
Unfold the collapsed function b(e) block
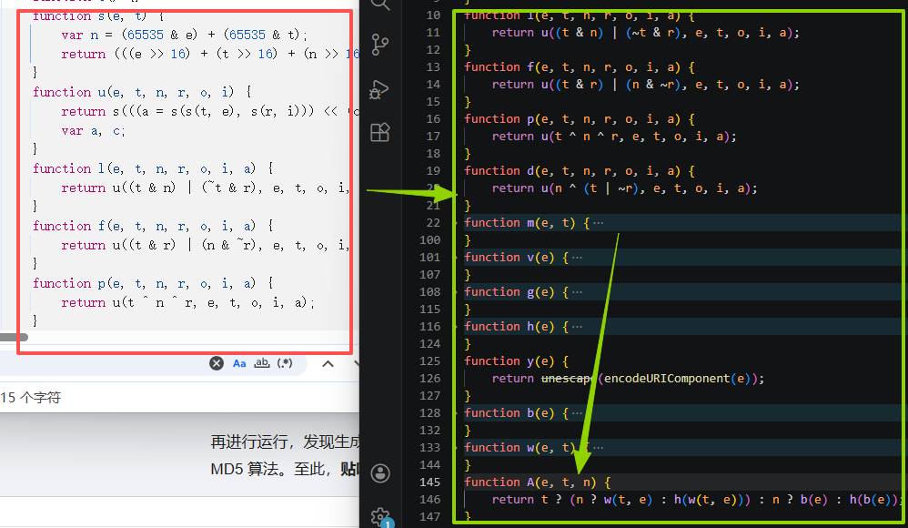tap(575, 413)
